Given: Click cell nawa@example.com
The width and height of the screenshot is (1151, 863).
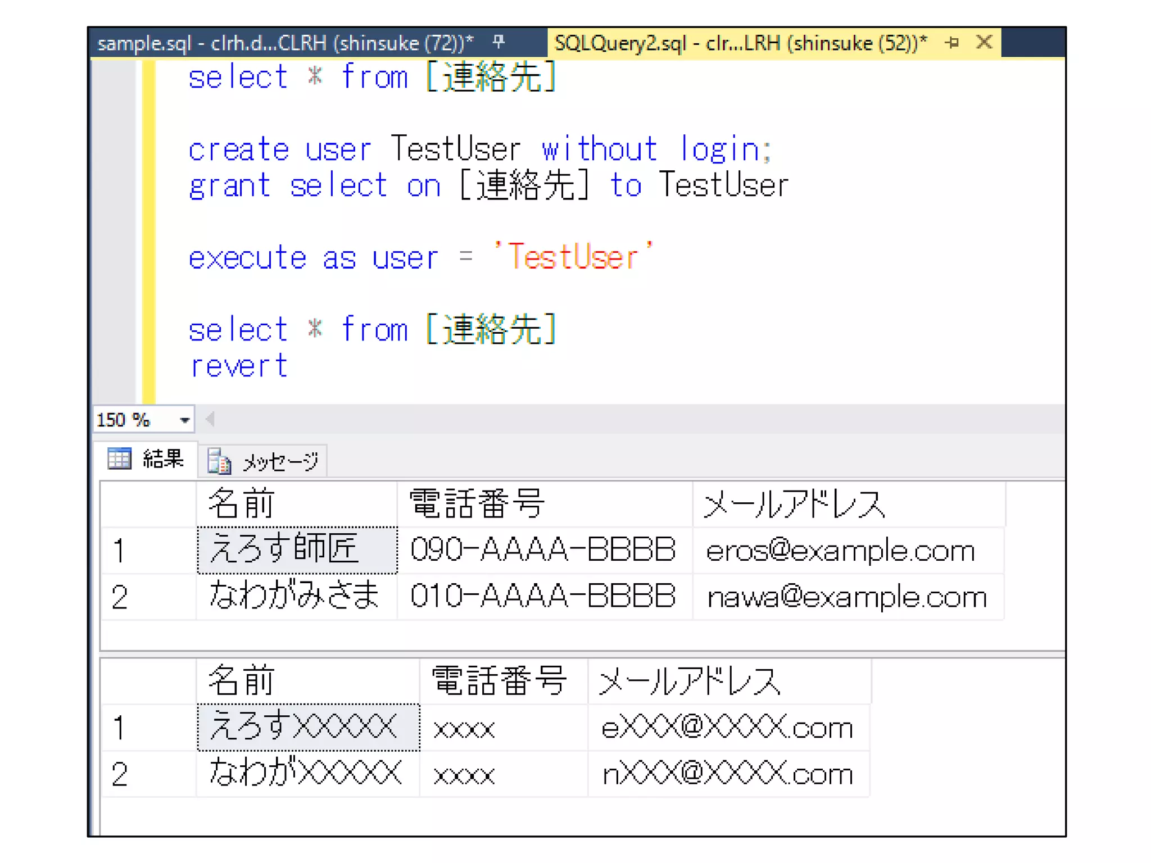Looking at the screenshot, I should [847, 597].
